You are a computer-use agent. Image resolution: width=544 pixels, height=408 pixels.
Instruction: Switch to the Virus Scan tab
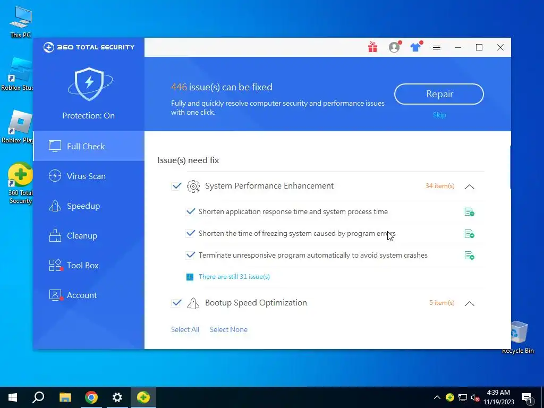click(x=89, y=176)
